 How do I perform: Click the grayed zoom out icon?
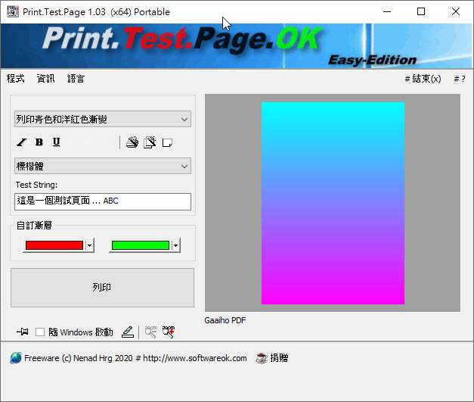151,332
